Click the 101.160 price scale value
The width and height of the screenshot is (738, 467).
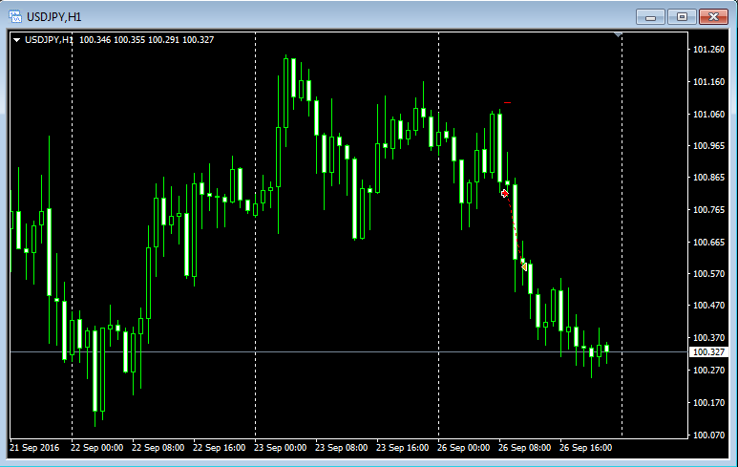point(708,82)
